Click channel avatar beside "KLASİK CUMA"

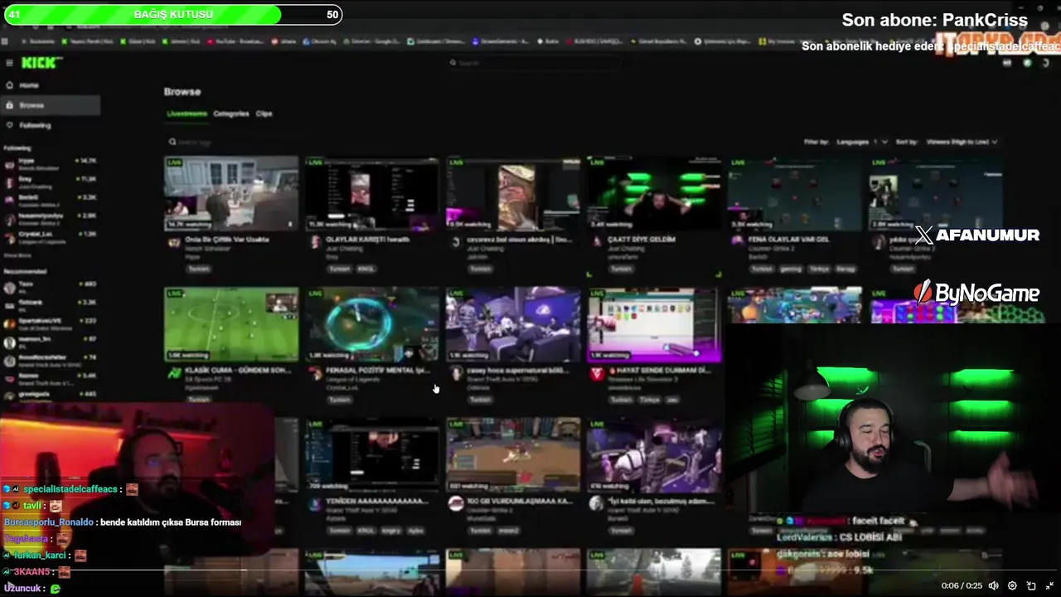tap(174, 373)
